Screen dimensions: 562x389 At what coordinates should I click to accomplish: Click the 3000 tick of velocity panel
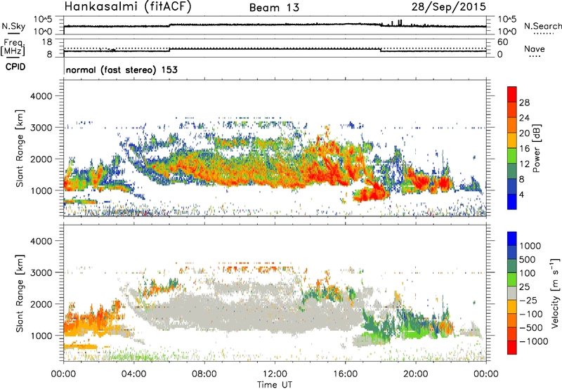(x=41, y=272)
